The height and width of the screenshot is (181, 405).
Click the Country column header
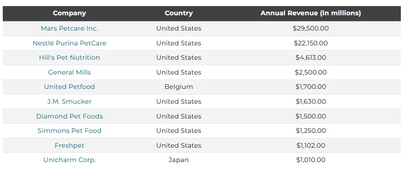[x=179, y=13]
